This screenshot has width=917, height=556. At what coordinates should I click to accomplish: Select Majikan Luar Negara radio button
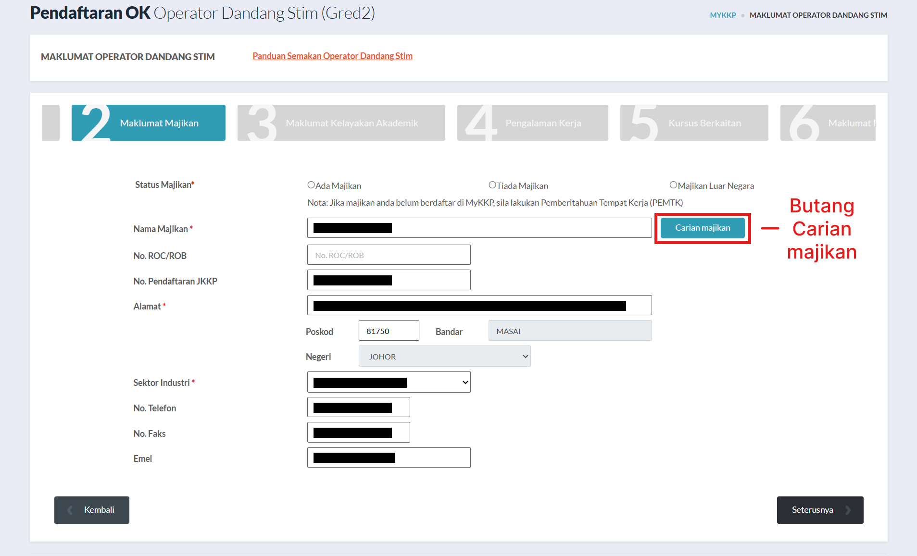tap(673, 185)
